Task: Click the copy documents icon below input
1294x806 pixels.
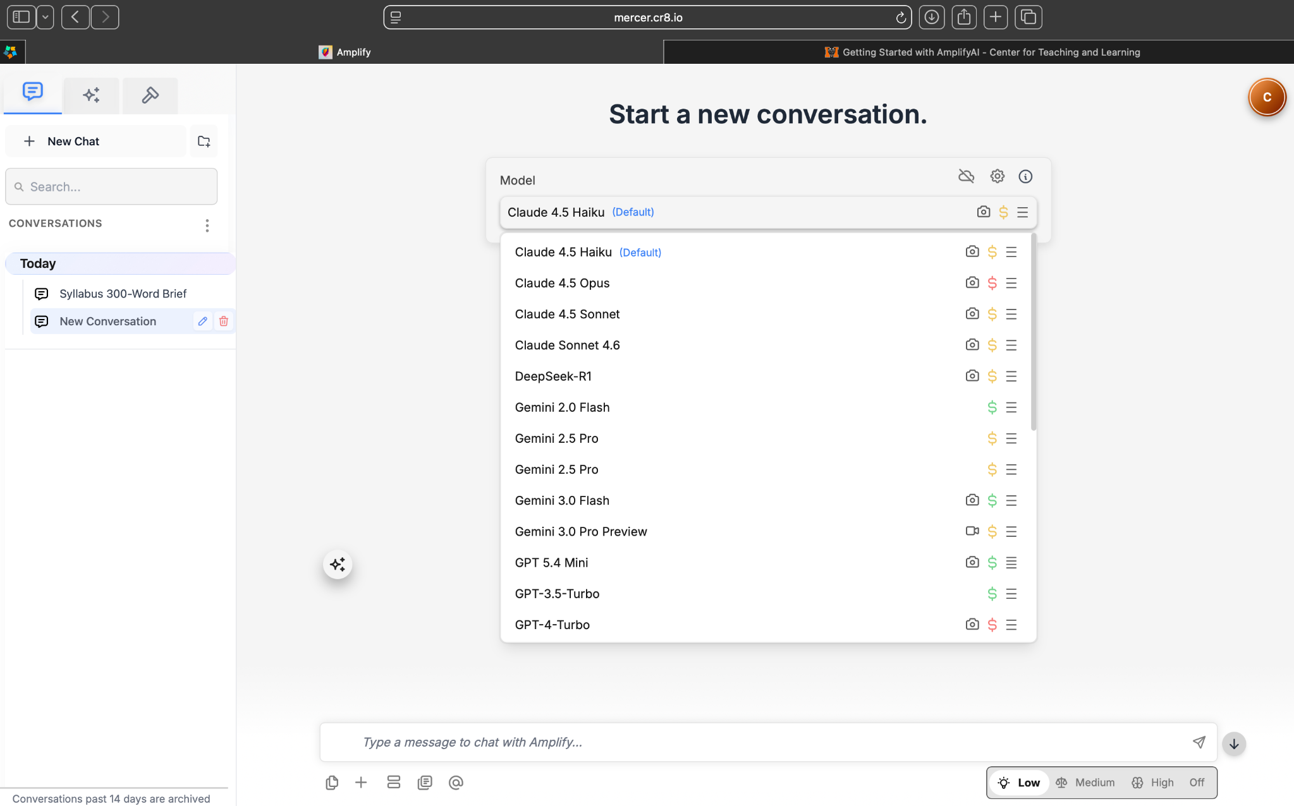Action: coord(332,783)
